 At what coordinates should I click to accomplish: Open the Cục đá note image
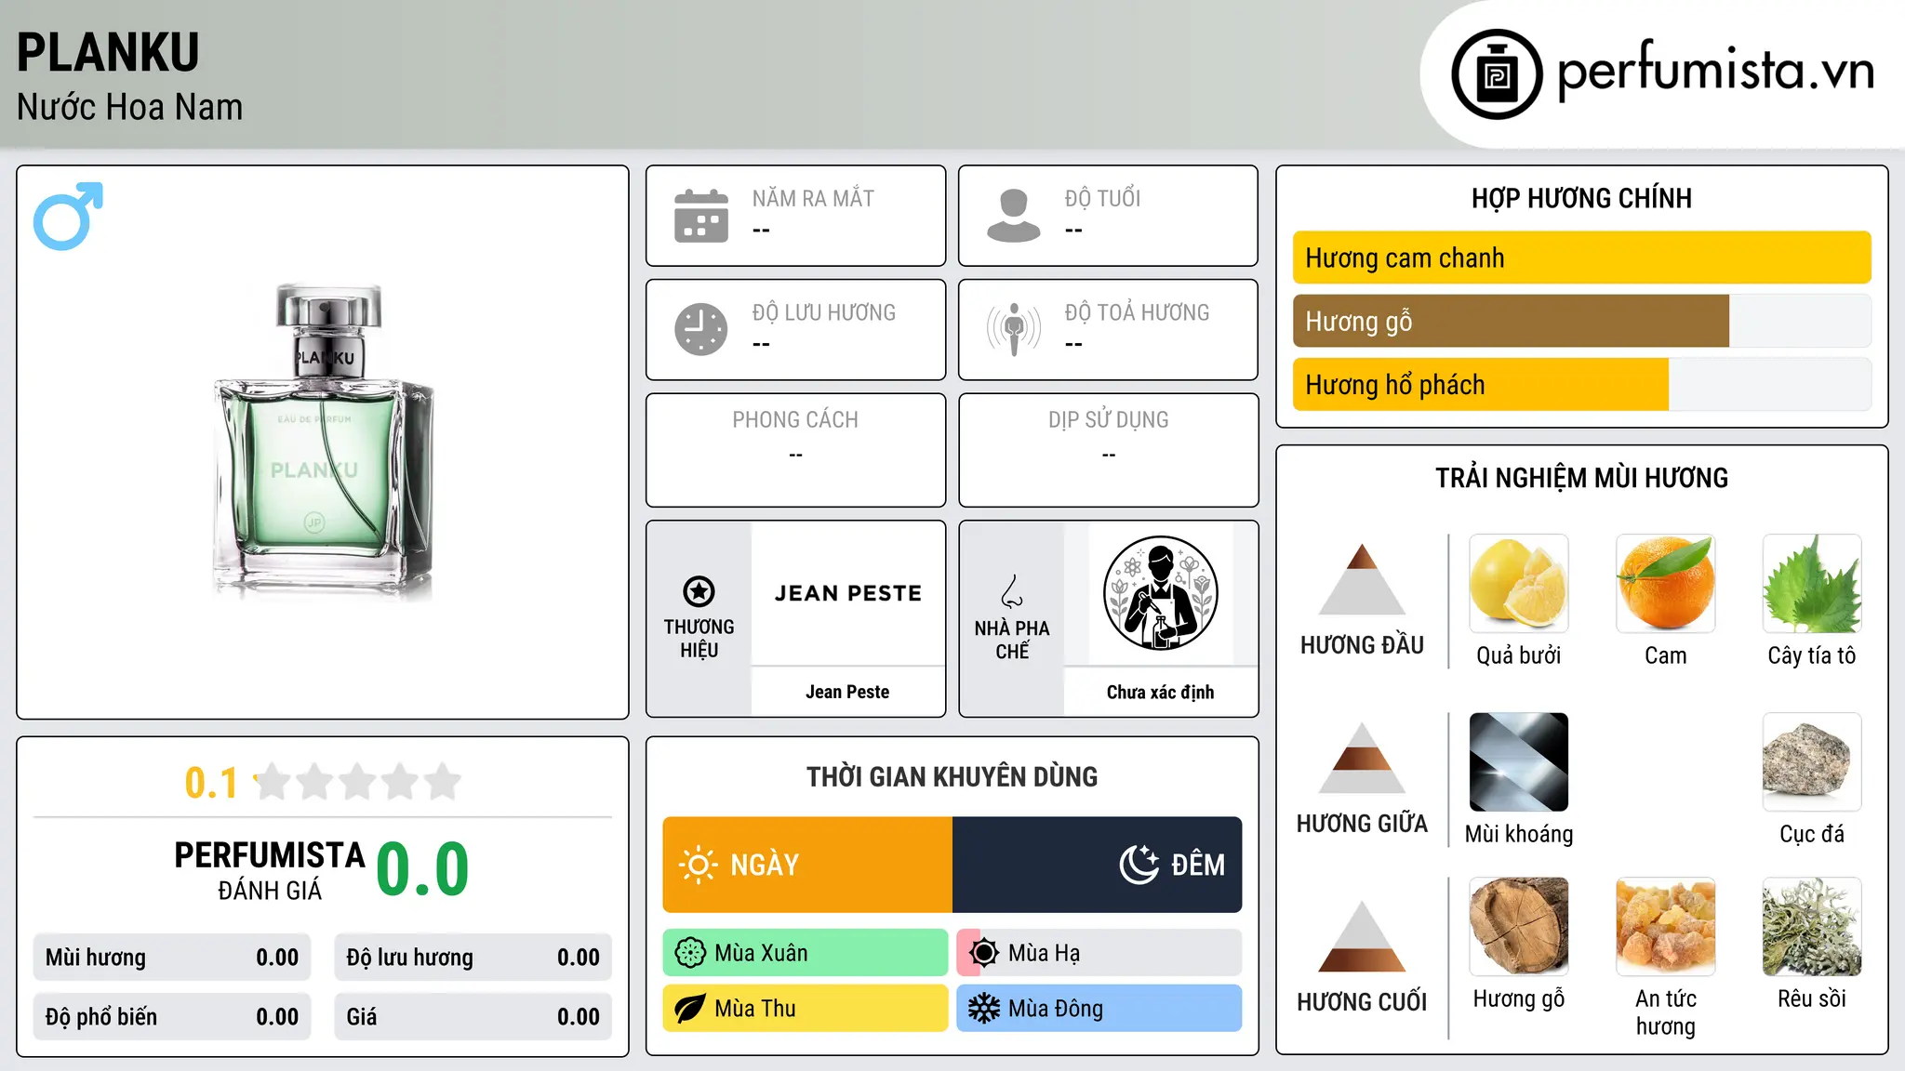coord(1812,762)
